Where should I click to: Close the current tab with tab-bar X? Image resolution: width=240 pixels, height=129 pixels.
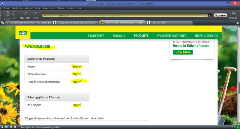238,23
